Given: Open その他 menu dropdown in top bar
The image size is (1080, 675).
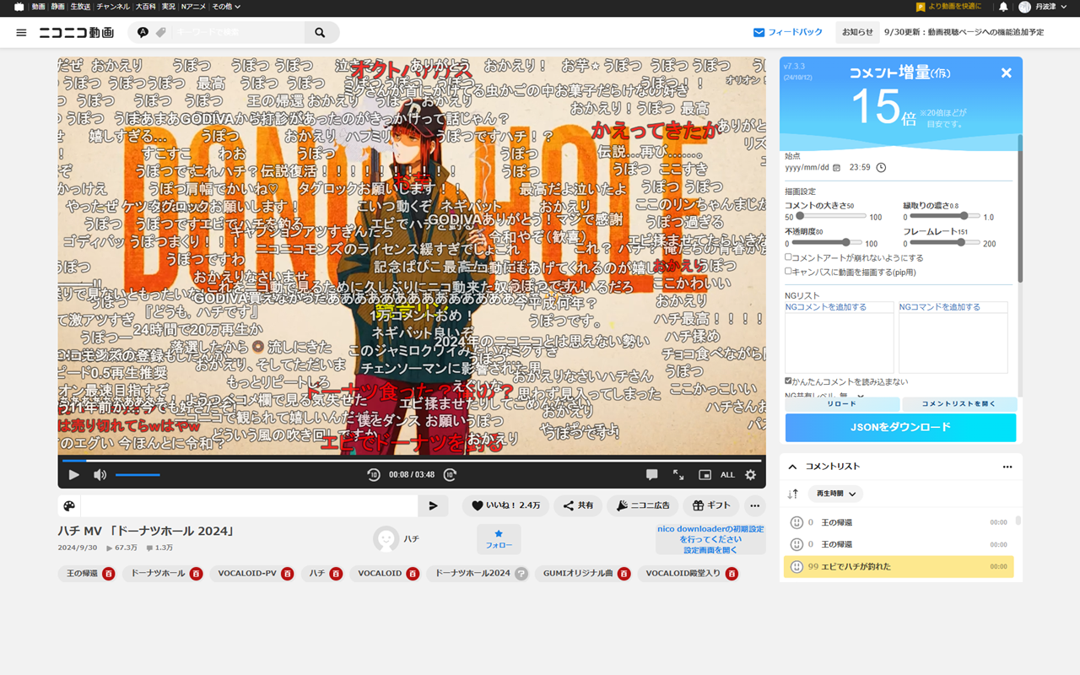Looking at the screenshot, I should (226, 7).
